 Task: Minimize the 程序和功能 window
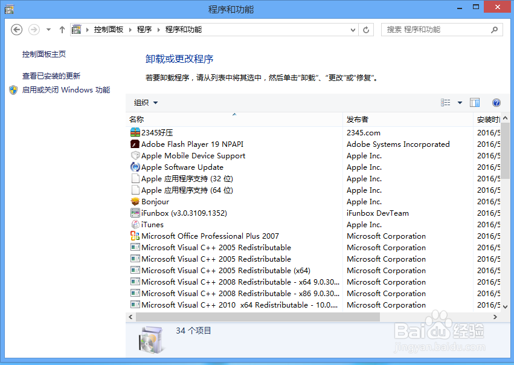click(460, 7)
